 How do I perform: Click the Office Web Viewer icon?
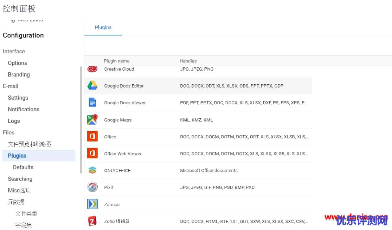pyautogui.click(x=92, y=153)
